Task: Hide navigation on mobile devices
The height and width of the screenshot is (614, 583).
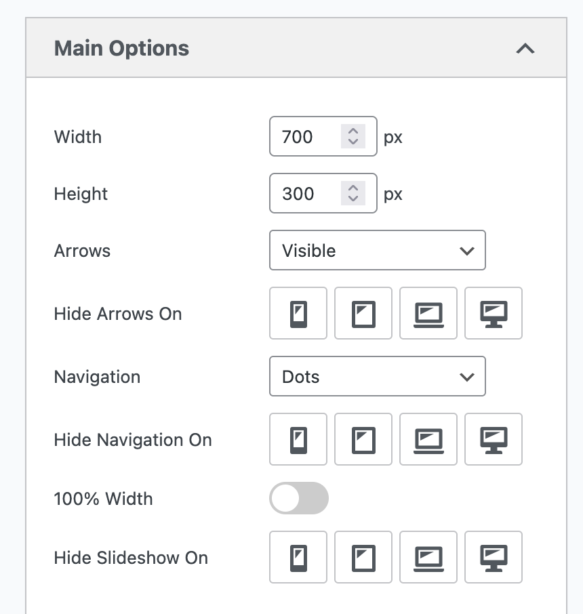Action: [298, 439]
